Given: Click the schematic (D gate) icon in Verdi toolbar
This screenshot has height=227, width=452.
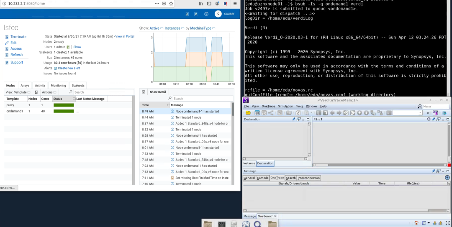Looking at the screenshot, I should [264, 113].
